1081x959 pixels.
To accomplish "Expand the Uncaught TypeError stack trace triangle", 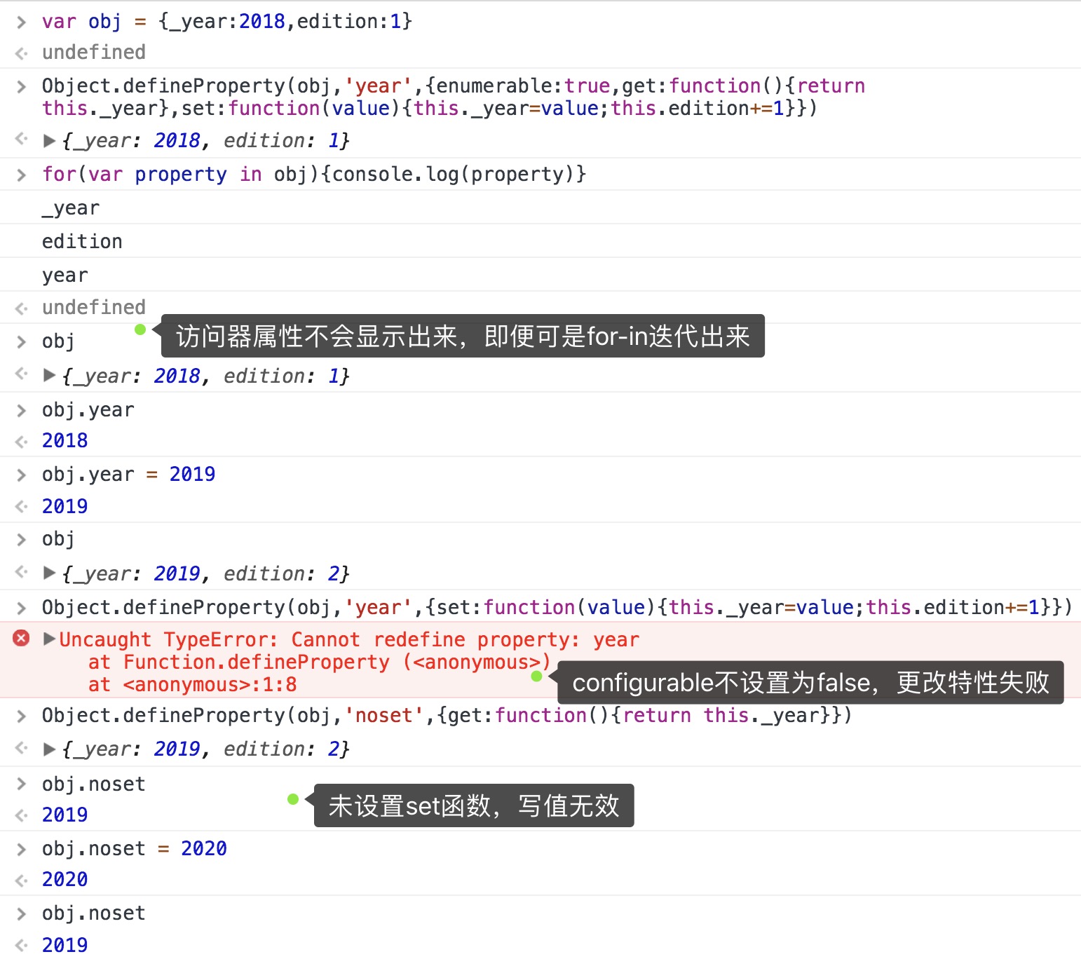I will tap(49, 639).
